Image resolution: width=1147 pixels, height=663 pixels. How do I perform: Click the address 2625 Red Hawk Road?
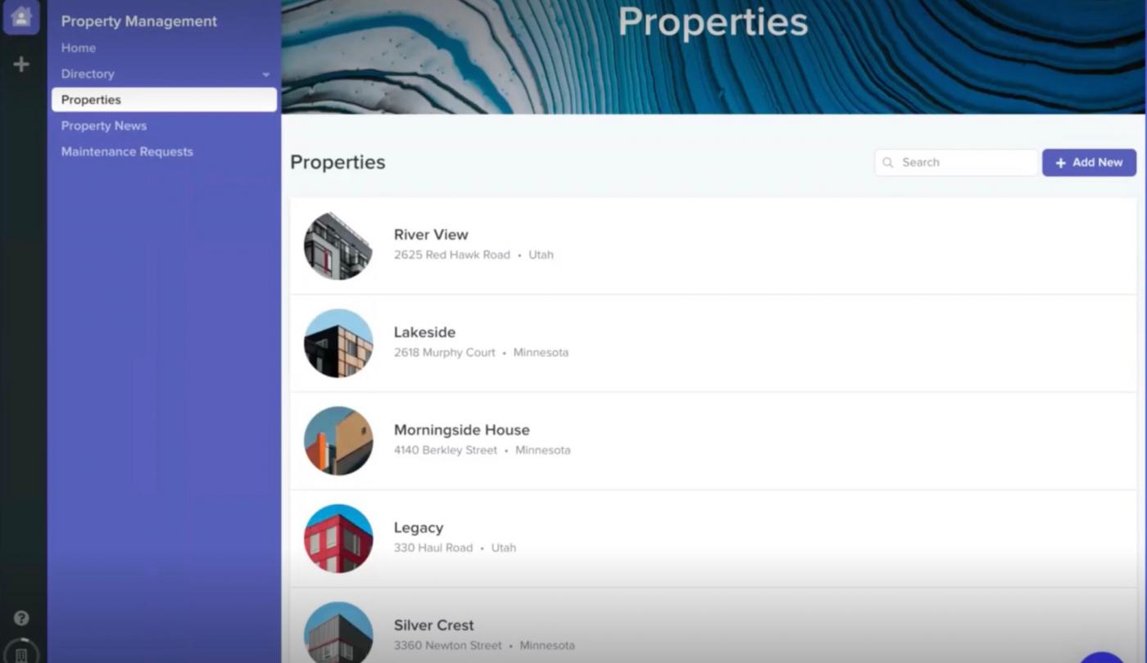[x=452, y=255]
